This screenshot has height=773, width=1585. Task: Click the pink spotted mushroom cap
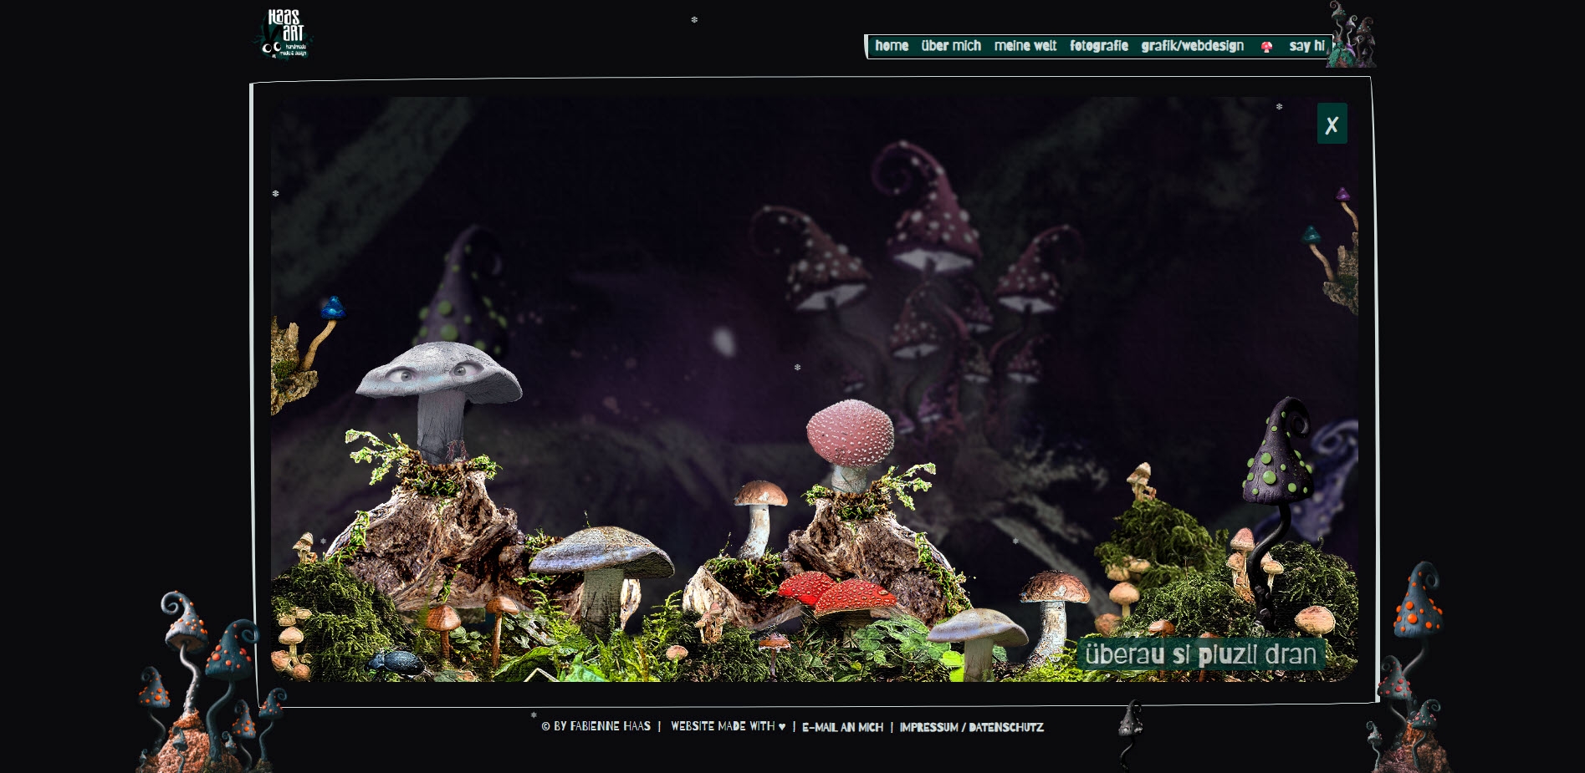(850, 432)
